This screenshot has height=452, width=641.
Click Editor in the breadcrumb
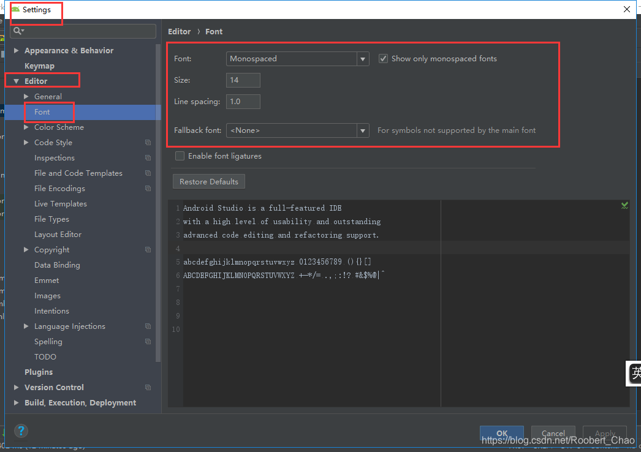[179, 31]
